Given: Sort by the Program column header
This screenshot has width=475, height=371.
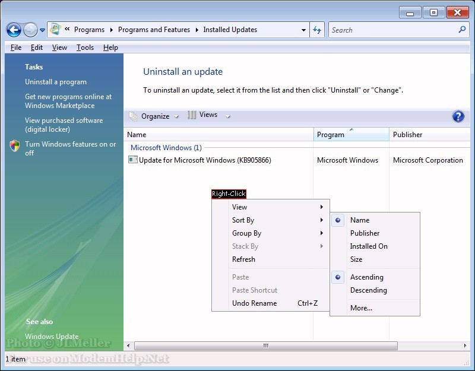Looking at the screenshot, I should pos(351,135).
